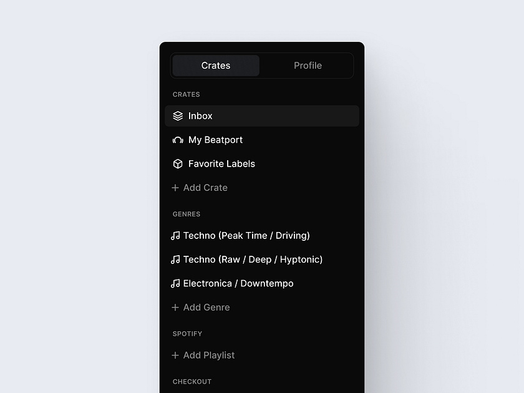The height and width of the screenshot is (393, 524).
Task: Click the plus icon next to Add Playlist
Action: click(175, 355)
